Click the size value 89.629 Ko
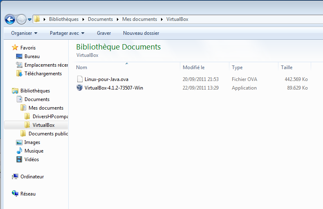The image size is (323, 209). 297,88
